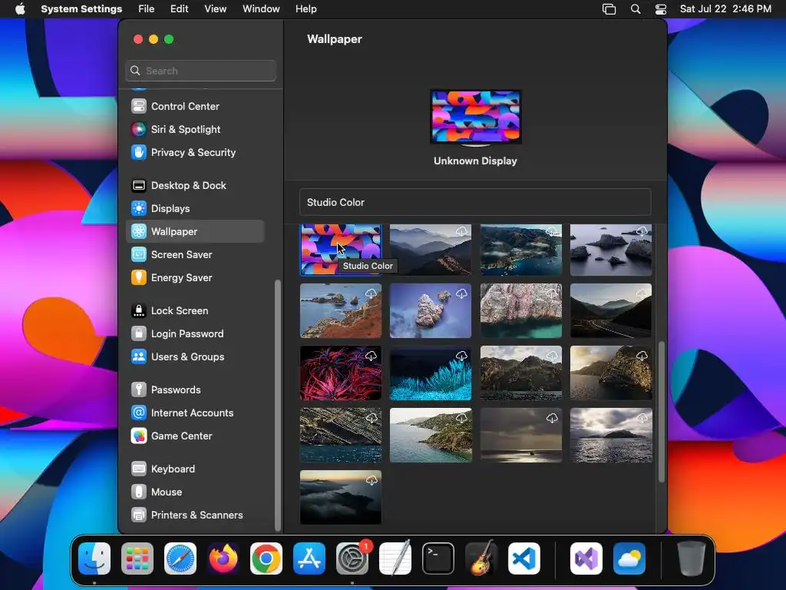This screenshot has height=590, width=786.
Task: Launch Visual Studio Code from the Dock
Action: click(x=524, y=559)
